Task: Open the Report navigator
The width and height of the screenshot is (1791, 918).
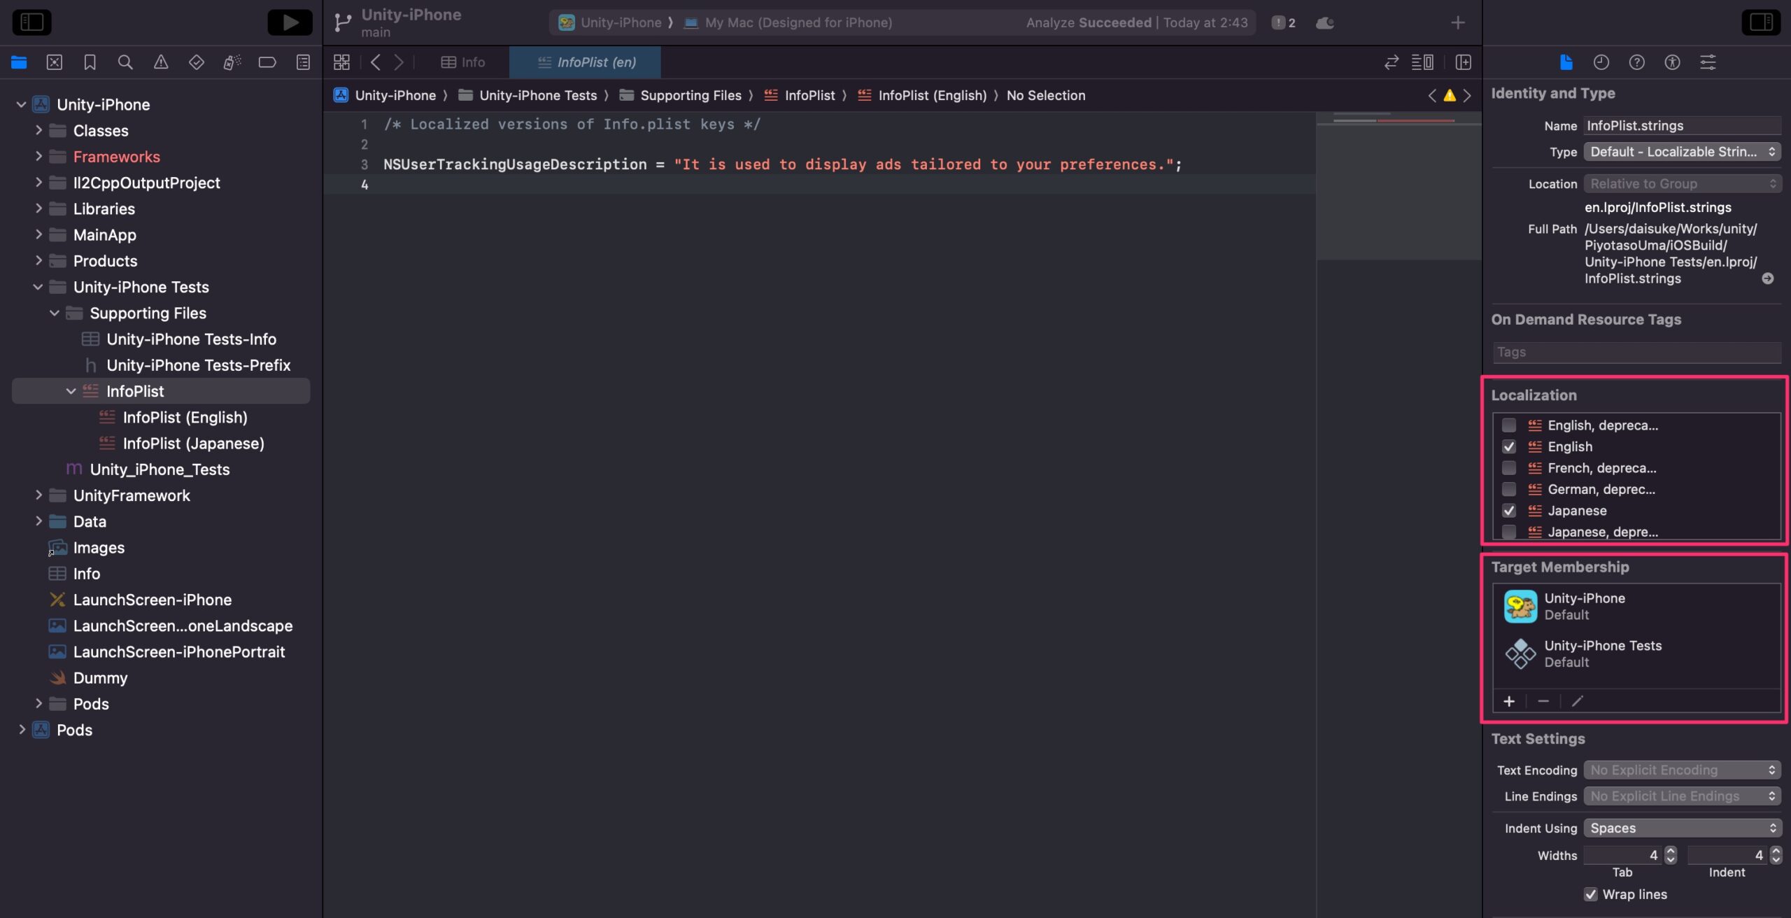Action: 303,62
